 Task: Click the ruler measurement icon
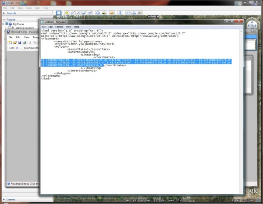tap(120, 13)
